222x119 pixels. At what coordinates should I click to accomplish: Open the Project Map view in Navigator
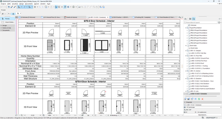(186, 19)
